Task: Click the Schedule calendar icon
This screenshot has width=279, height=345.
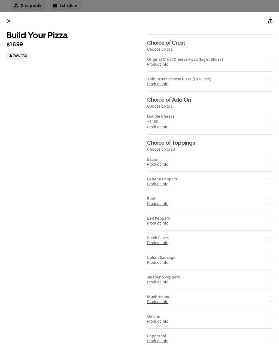Action: point(55,5)
